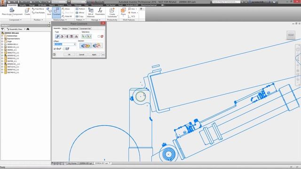Open the 3D Model ribbon tab
Image resolution: width=301 pixels, height=169 pixels.
click(x=42, y=5)
